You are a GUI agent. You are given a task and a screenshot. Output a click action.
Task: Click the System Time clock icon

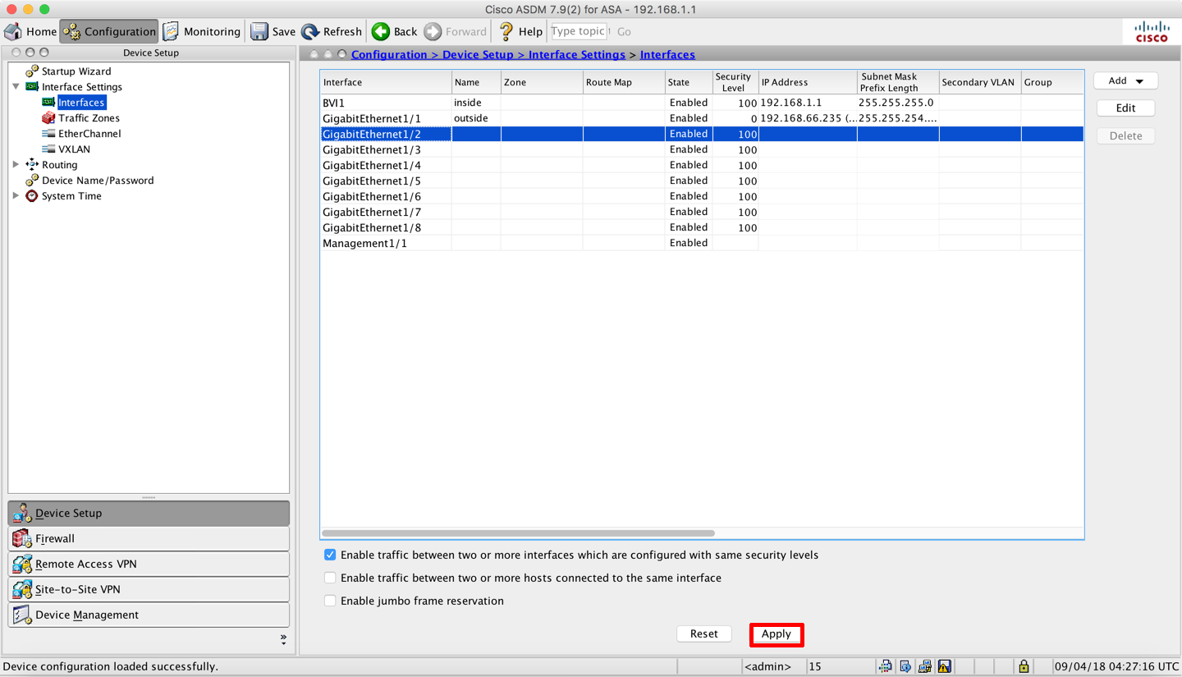click(x=32, y=196)
